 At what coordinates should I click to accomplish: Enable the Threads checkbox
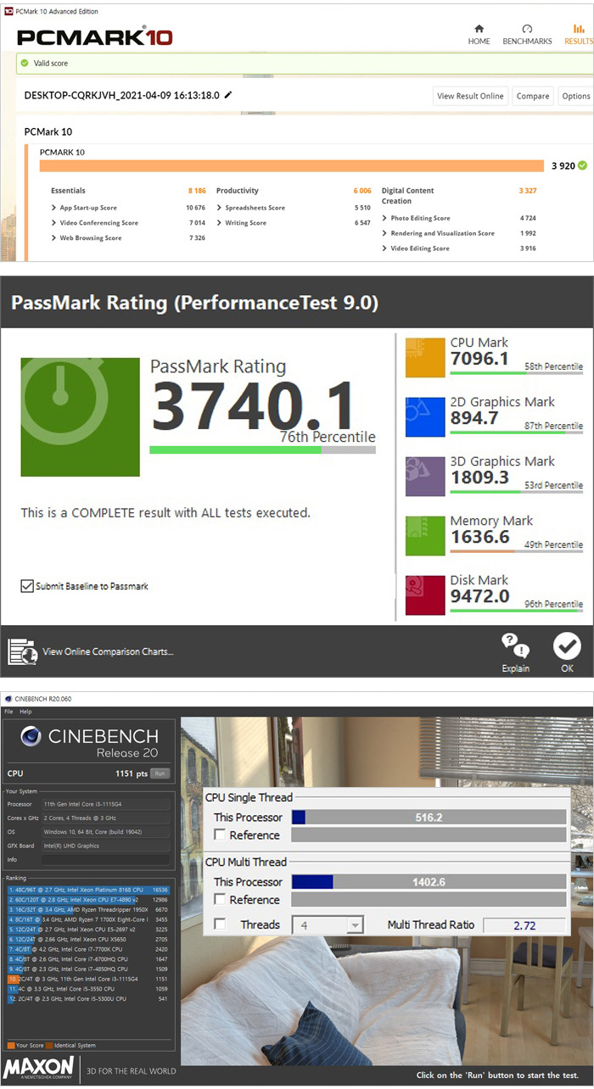[x=220, y=924]
